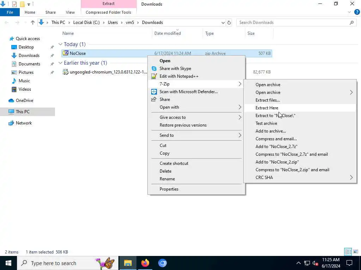The height and width of the screenshot is (270, 361).
Task: Select Test archive in 7-Zip submenu
Action: coord(300,123)
